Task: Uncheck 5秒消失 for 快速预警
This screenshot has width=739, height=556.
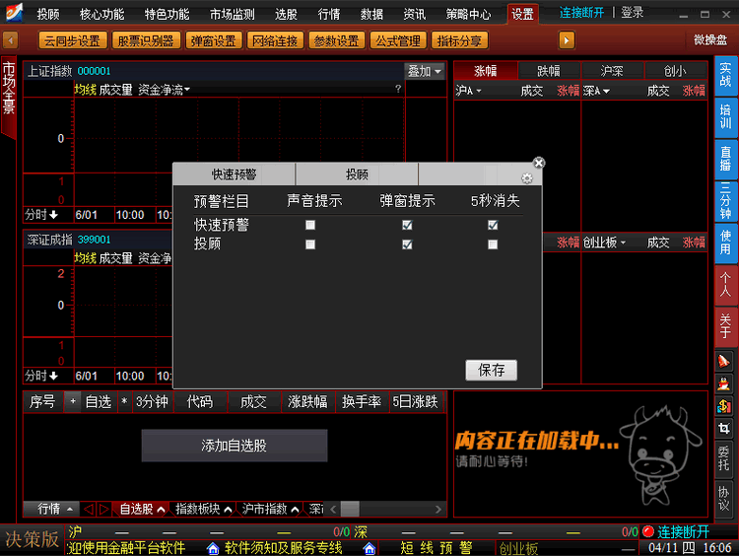Action: pos(493,225)
